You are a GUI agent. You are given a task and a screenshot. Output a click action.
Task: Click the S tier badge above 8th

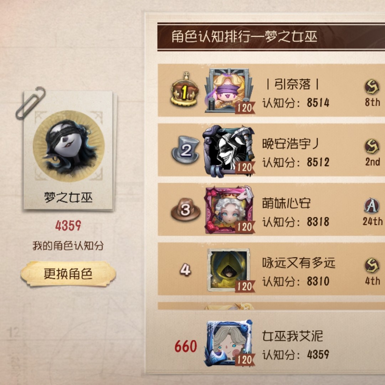372,87
